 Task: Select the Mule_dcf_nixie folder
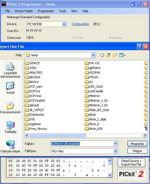[97, 110]
